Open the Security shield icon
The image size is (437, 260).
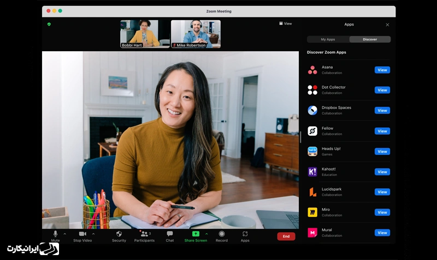click(x=119, y=234)
